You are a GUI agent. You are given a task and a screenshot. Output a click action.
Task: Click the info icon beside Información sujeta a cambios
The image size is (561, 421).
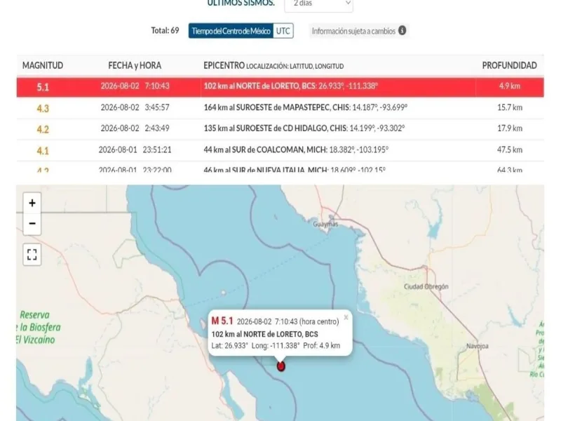click(402, 30)
